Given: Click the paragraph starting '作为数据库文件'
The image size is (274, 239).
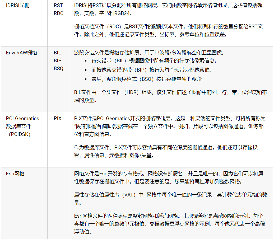Looking at the screenshot, I should [166, 151].
